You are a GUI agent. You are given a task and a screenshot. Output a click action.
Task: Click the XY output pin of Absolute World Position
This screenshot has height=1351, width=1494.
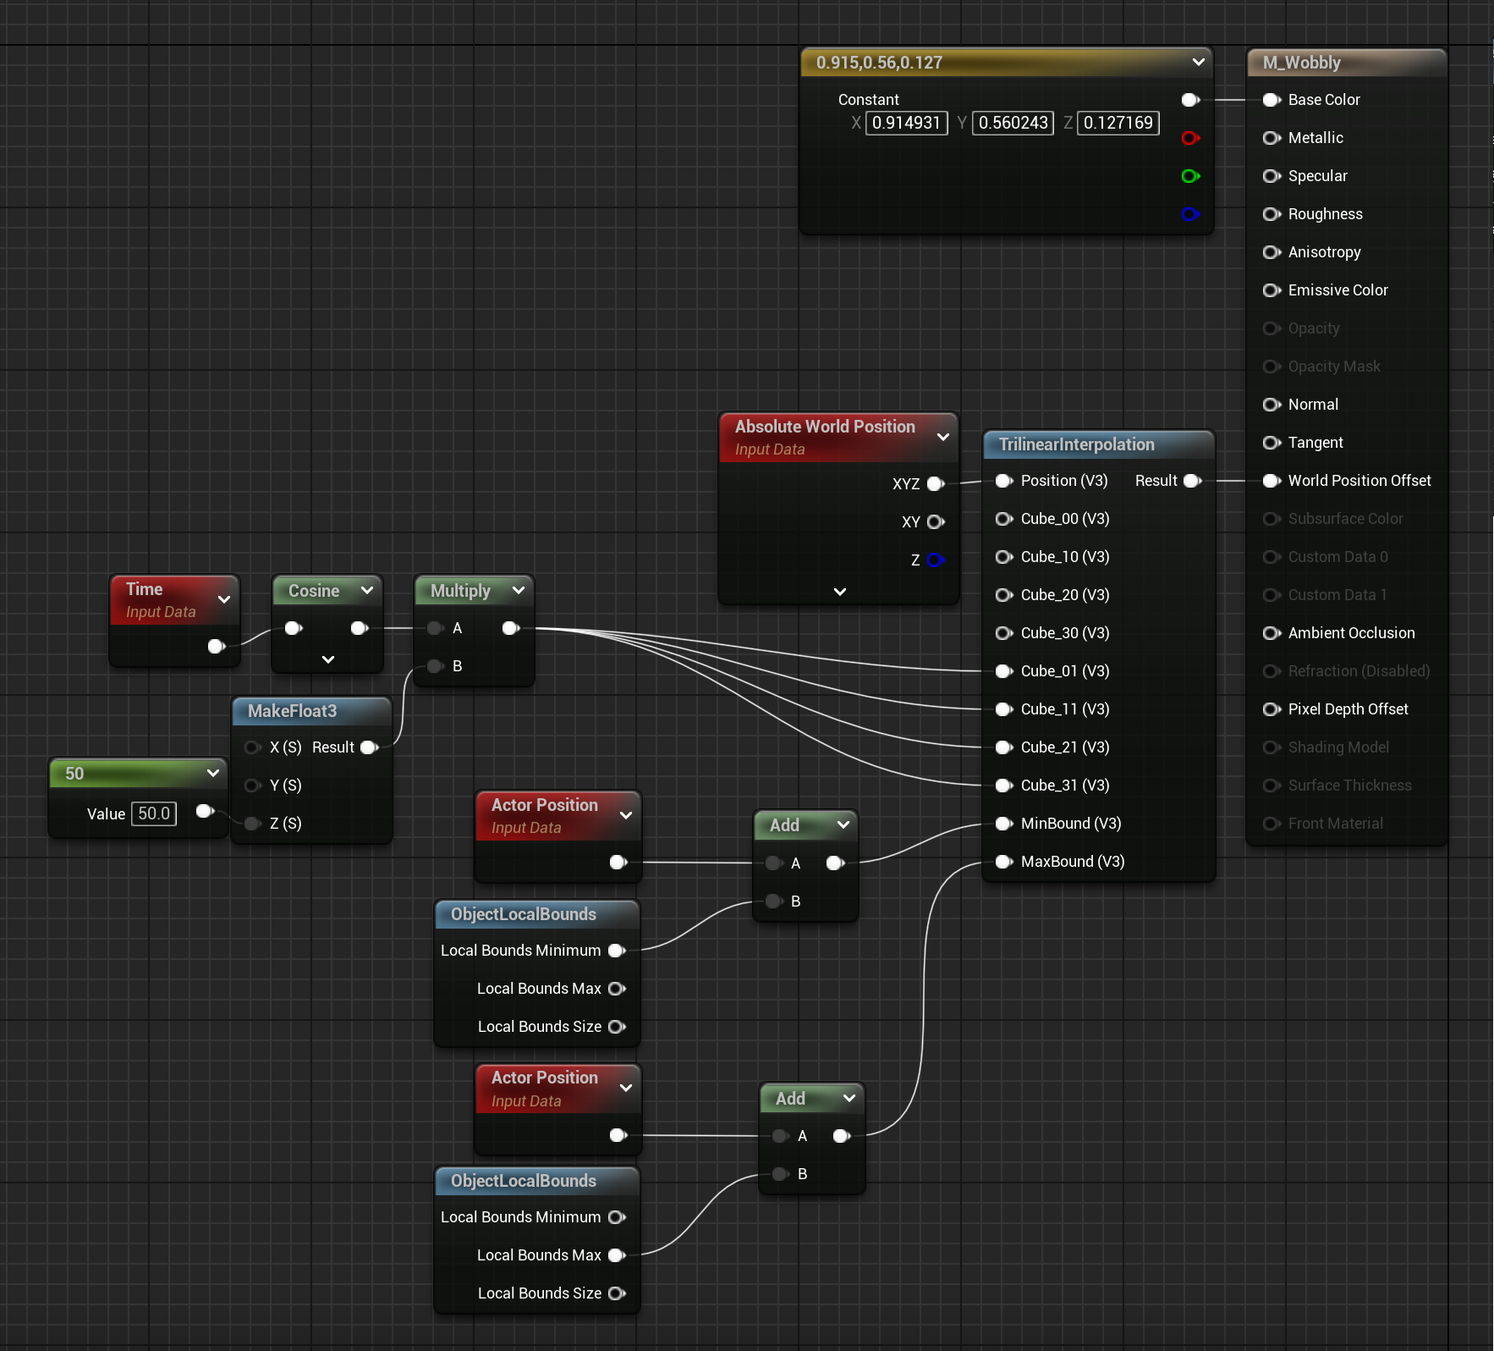936,522
